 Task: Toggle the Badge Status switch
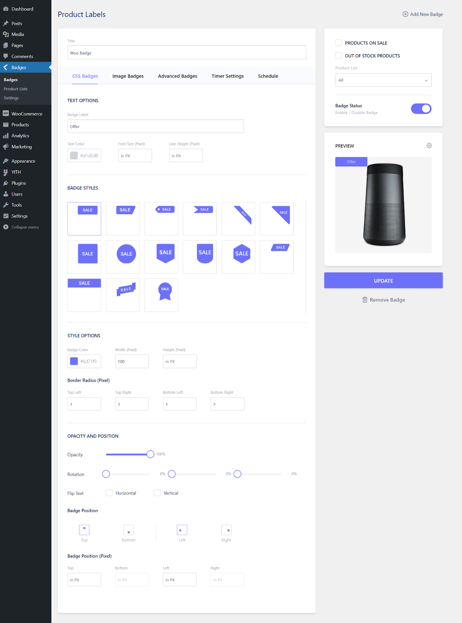(x=421, y=109)
